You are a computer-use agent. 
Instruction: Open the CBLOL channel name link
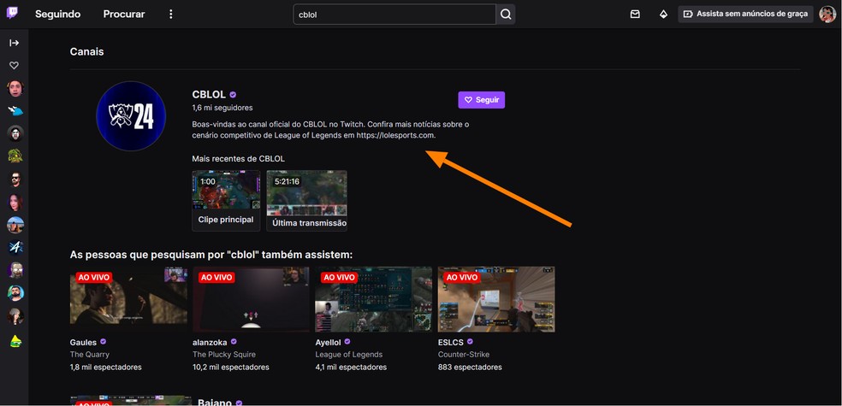click(x=209, y=94)
